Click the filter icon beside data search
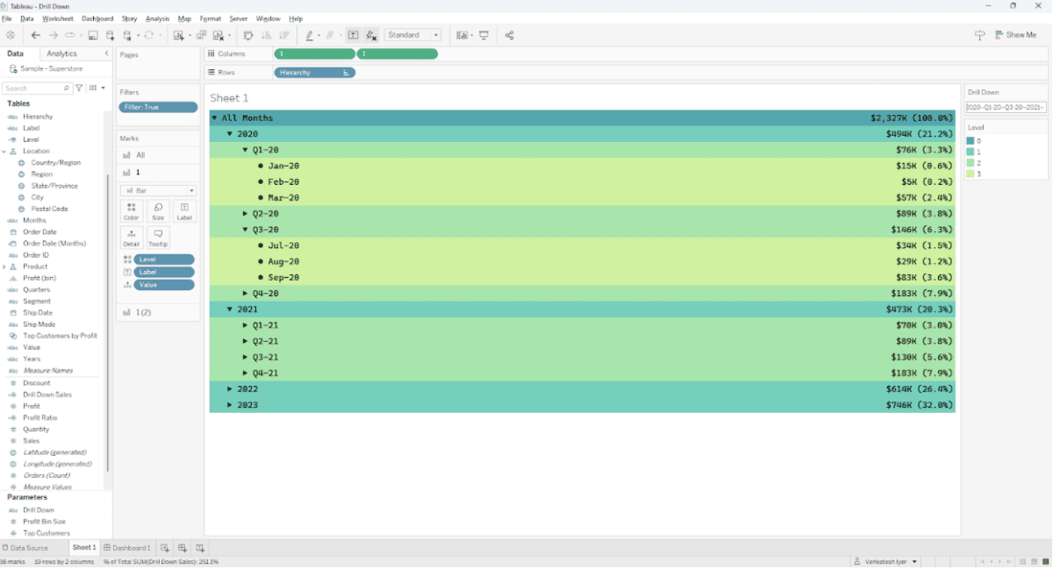 [x=79, y=89]
